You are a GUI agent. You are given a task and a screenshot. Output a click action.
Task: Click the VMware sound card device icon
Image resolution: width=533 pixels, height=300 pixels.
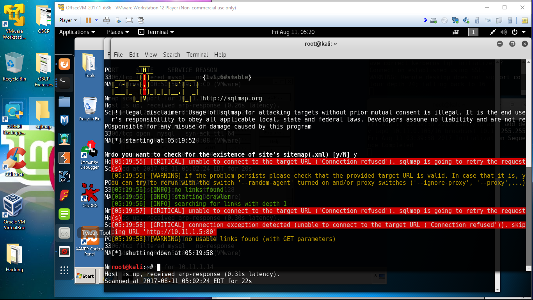(466, 20)
